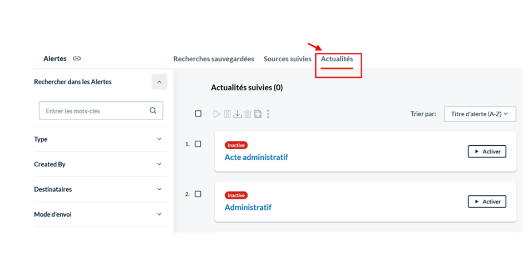Click the magnifier search icon in keyword box
523x261 pixels.
tap(153, 111)
